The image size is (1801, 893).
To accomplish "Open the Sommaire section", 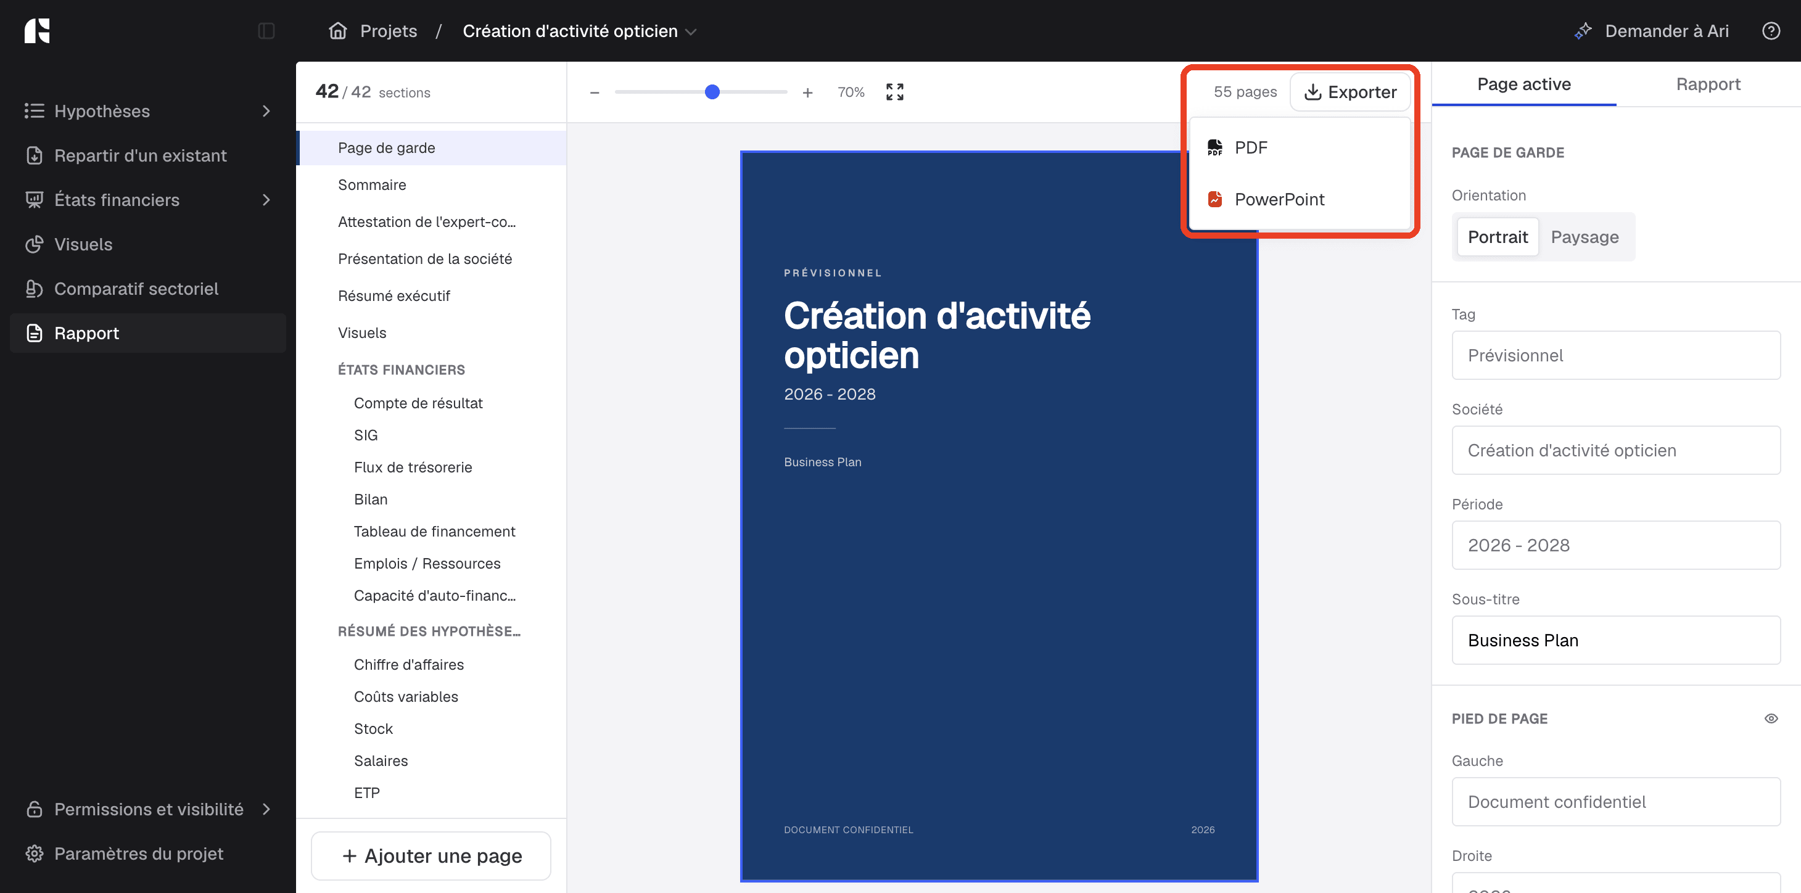I will (432, 184).
